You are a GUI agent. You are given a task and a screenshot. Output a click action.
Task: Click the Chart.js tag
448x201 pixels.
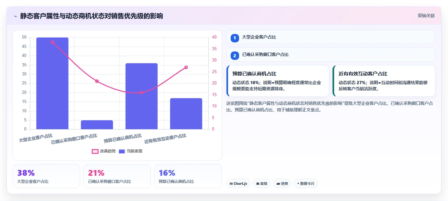pos(238,184)
